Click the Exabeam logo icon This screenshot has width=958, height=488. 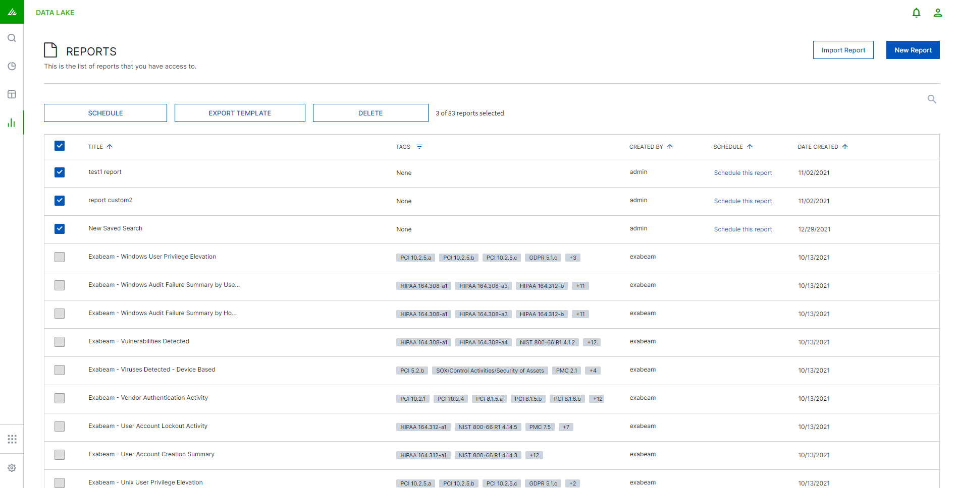(12, 12)
